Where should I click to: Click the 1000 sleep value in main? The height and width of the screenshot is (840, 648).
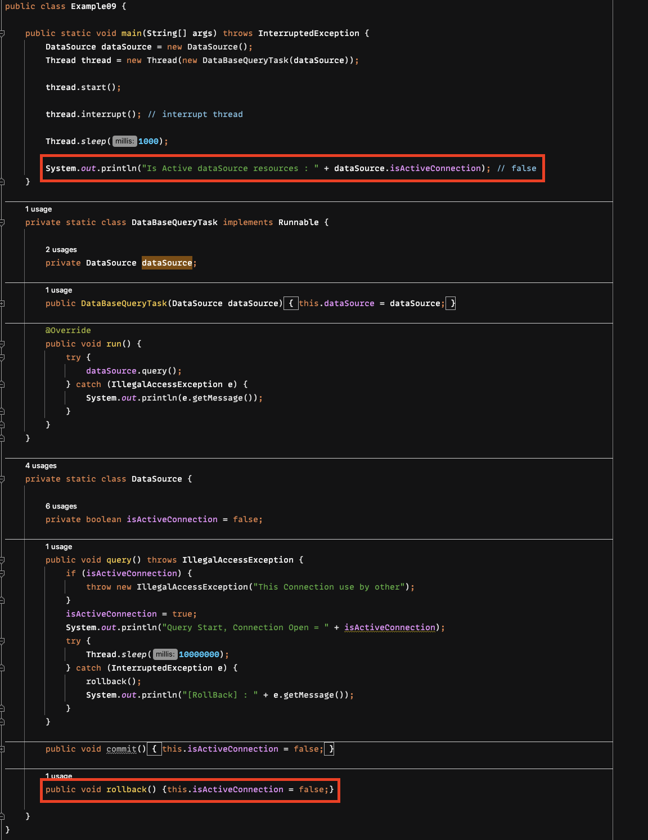click(148, 141)
